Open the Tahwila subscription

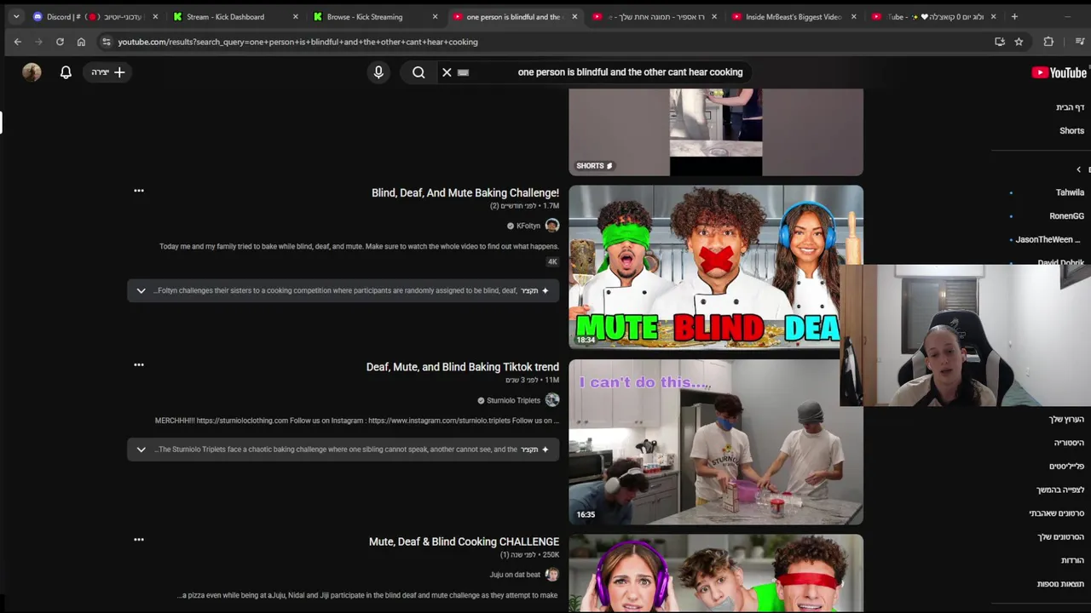[x=1070, y=192]
